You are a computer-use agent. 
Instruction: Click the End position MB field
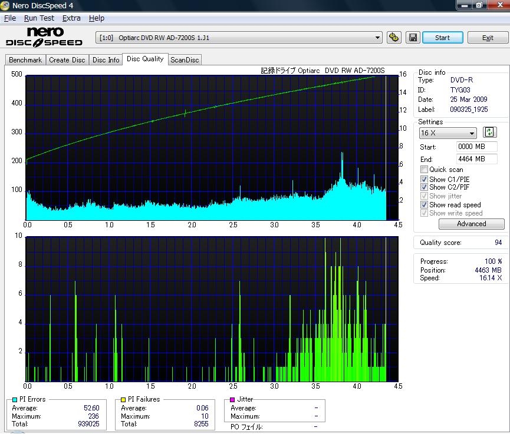tap(476, 159)
